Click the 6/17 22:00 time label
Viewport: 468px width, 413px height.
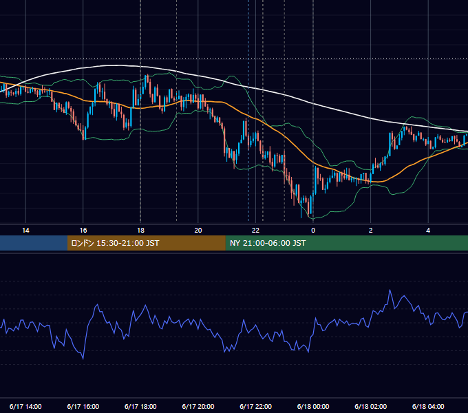[x=256, y=406]
